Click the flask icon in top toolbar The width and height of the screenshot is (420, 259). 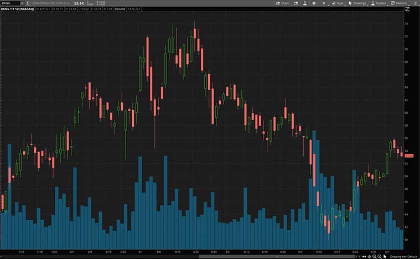pyautogui.click(x=304, y=3)
